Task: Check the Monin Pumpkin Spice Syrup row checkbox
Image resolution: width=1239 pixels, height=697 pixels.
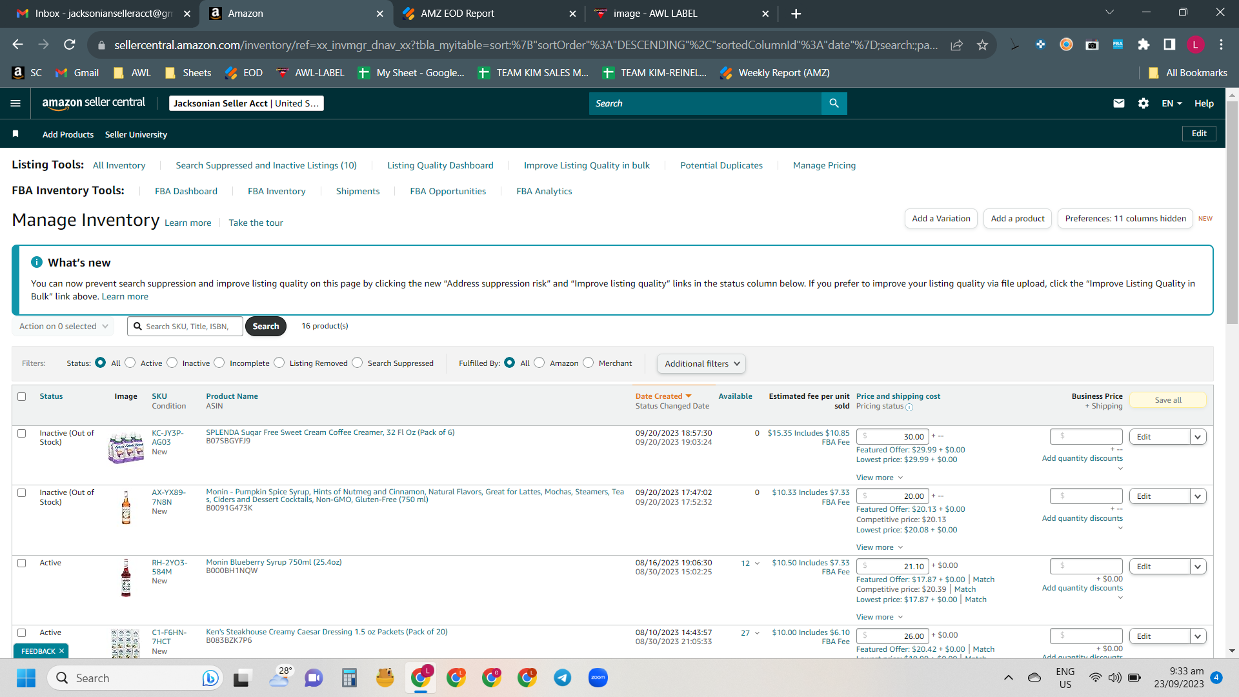Action: [x=22, y=492]
